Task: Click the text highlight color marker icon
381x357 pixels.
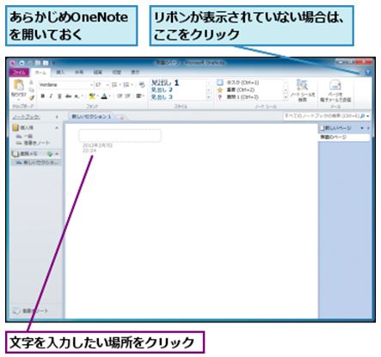Action: (x=92, y=96)
